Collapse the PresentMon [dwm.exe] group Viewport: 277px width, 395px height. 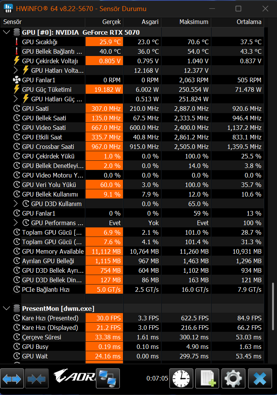click(6, 308)
